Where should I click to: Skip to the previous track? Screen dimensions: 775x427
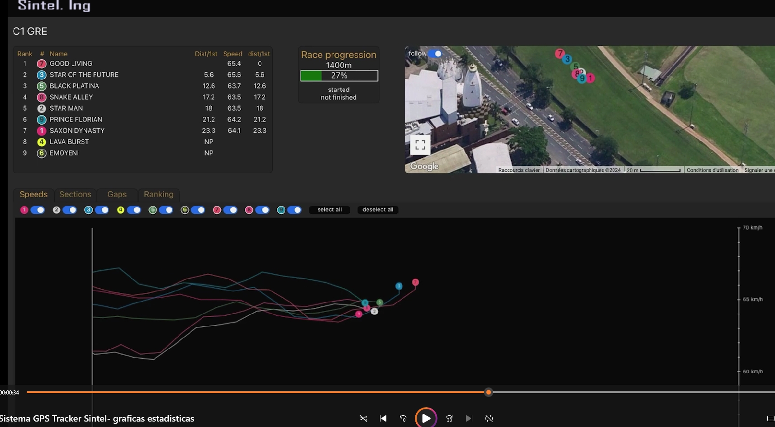(x=383, y=418)
